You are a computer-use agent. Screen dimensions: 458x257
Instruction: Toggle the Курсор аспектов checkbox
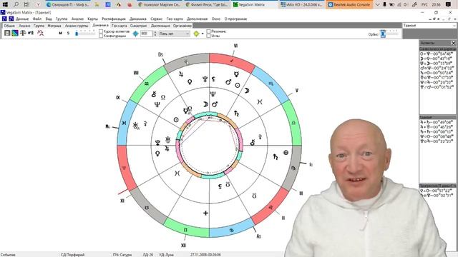101,31
